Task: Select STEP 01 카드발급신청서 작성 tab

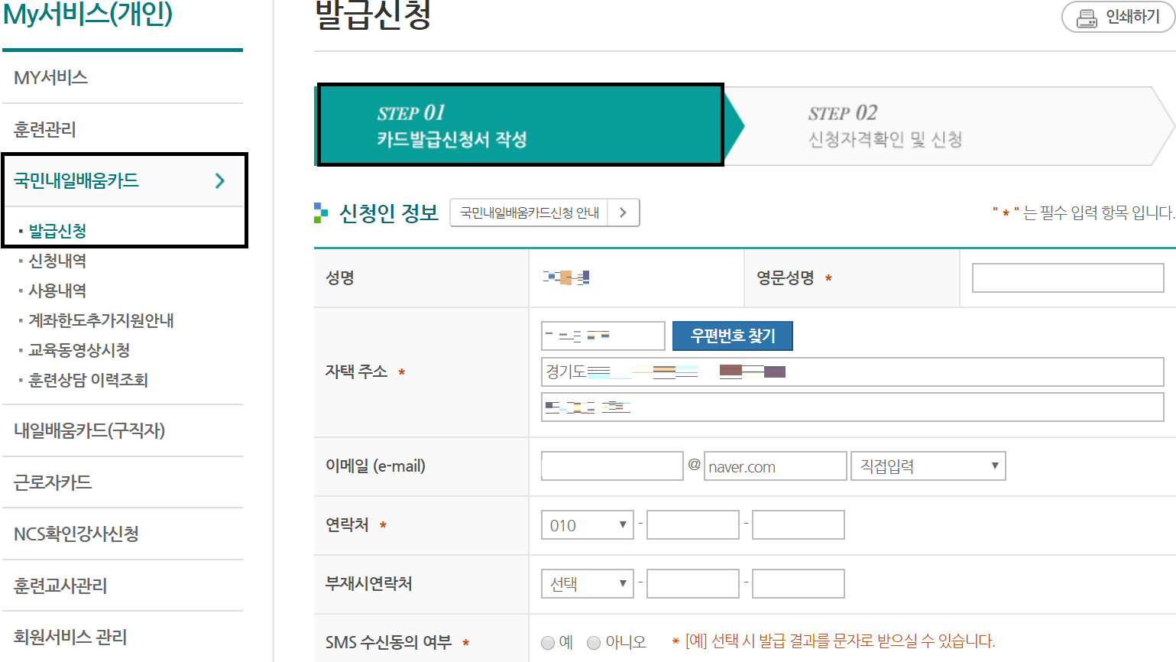Action: (x=520, y=125)
